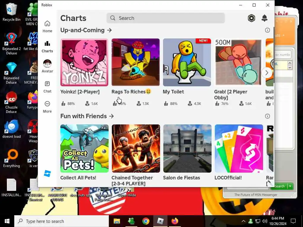Viewport: 303px width, 227px height.
Task: Open Chat in the Roblox sidebar
Action: click(47, 87)
